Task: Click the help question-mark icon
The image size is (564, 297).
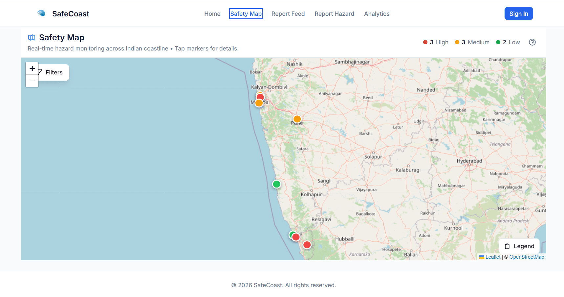Action: click(x=532, y=42)
